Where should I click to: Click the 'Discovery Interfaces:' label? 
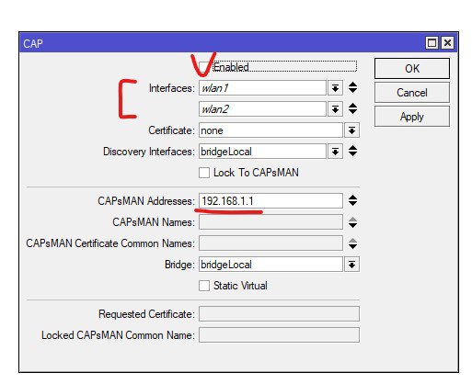pos(149,152)
